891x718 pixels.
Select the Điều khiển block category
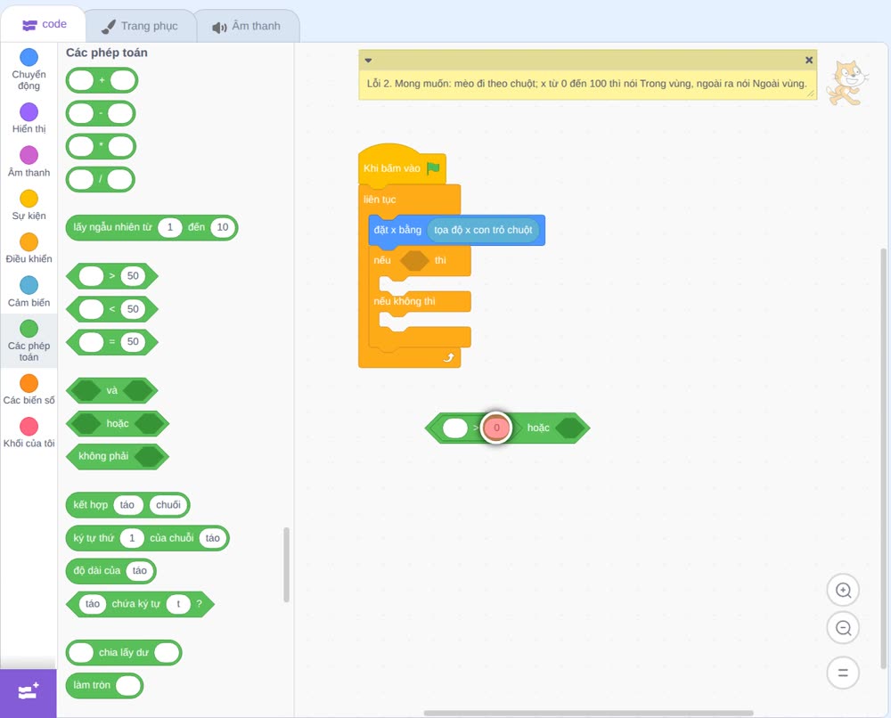click(x=29, y=249)
